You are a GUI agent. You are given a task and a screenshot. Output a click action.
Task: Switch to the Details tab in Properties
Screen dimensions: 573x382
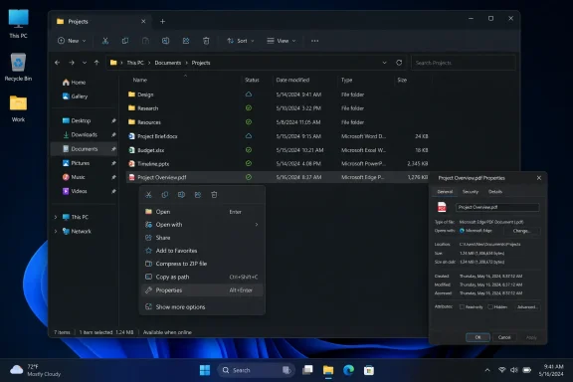495,192
